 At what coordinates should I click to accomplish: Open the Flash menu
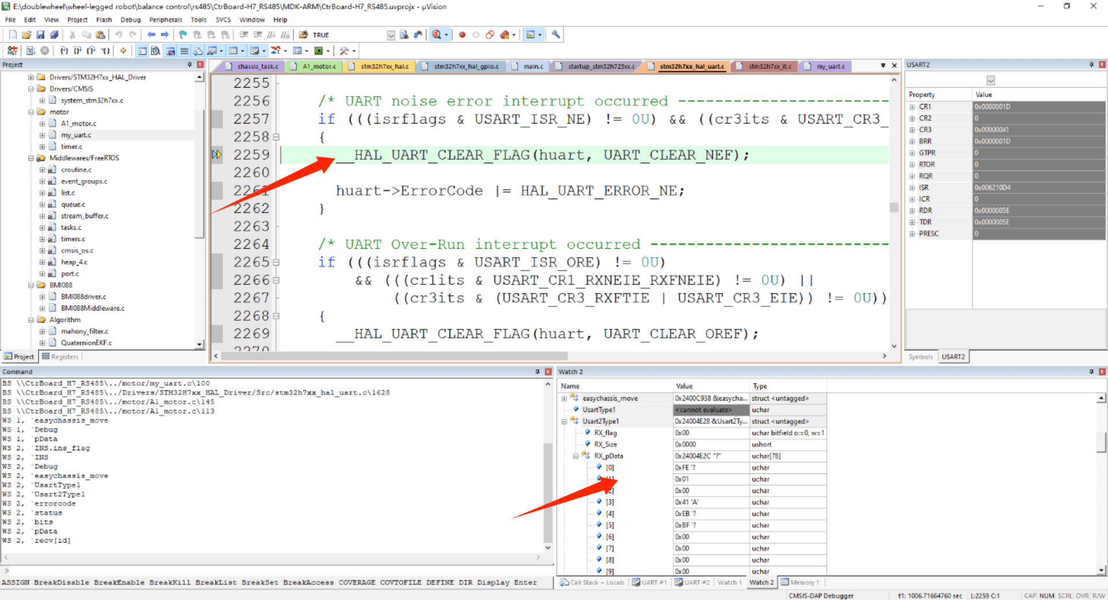(x=104, y=20)
